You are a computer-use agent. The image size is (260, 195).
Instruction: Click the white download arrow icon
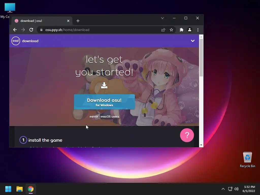[x=104, y=85]
